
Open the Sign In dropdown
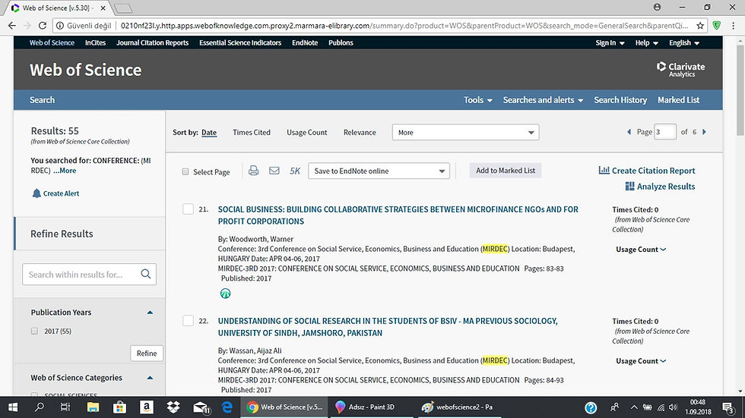click(x=610, y=42)
